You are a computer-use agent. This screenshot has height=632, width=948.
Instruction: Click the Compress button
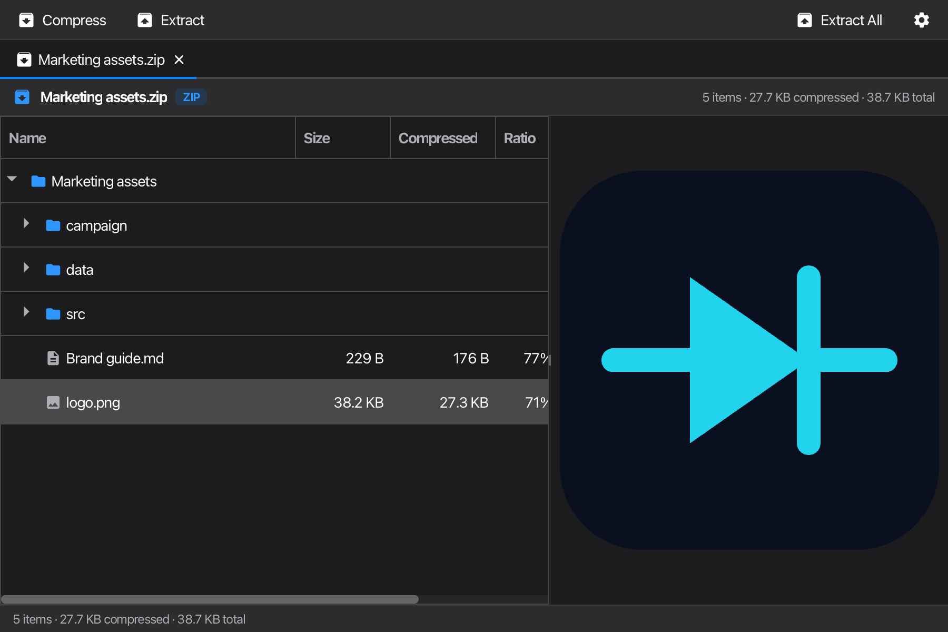click(x=63, y=20)
